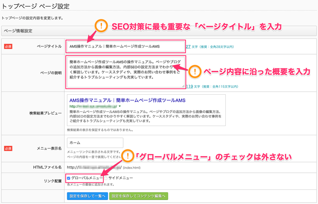318x204 pixels.
Task: Click the 各メニューの最後に追加されます note
Action: [91, 184]
